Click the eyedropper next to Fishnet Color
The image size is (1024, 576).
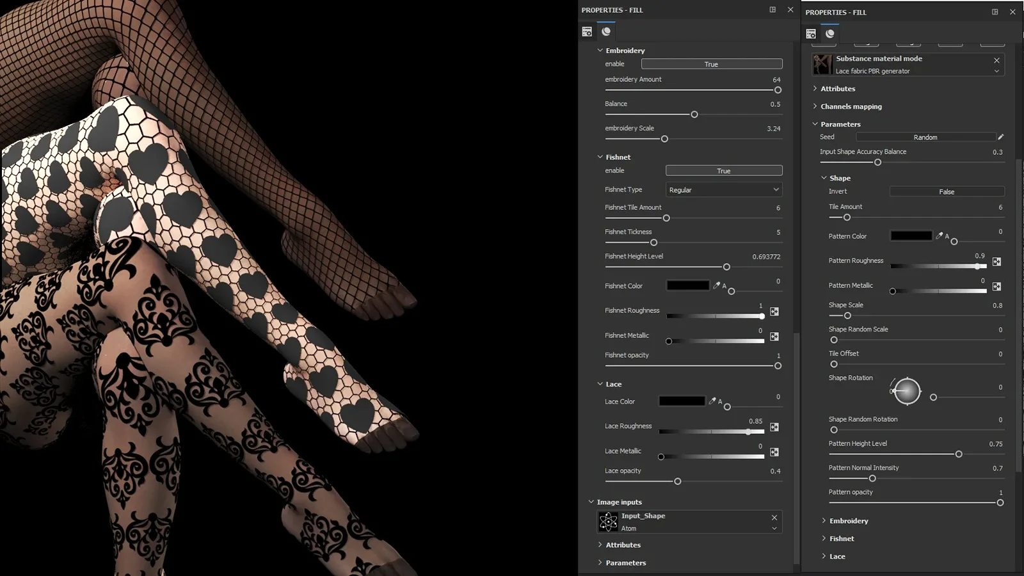tap(716, 285)
